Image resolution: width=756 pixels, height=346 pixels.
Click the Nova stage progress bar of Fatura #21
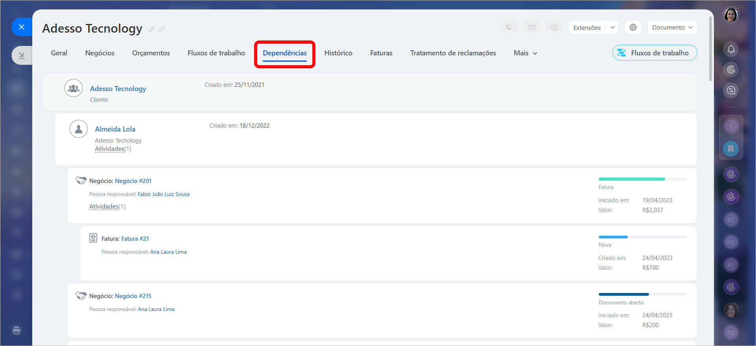click(643, 237)
